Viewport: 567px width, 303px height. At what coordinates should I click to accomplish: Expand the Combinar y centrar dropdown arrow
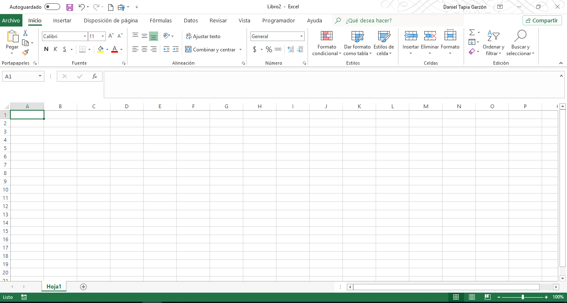pos(240,50)
